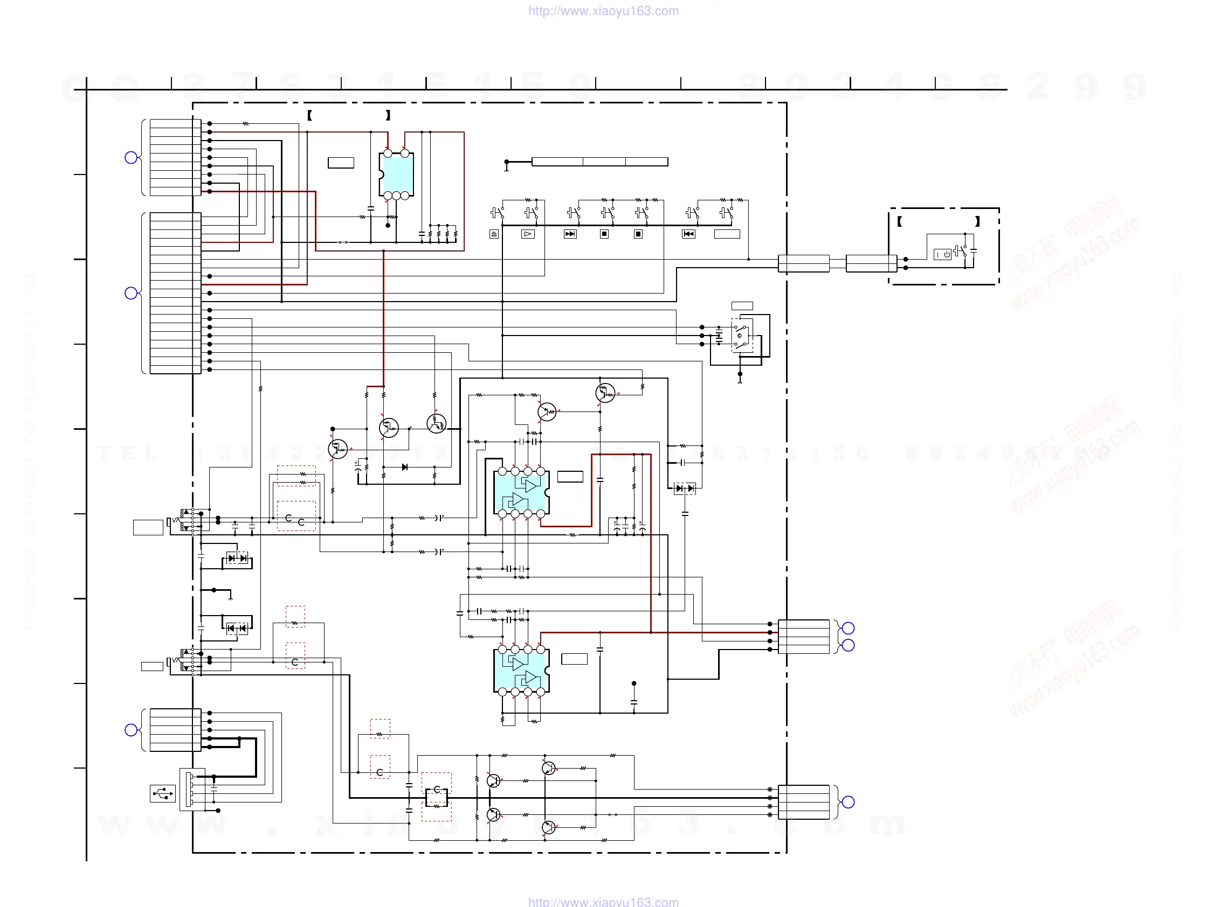Image resolution: width=1207 pixels, height=907 pixels.
Task: Click the play triangle symbol box
Action: pyautogui.click(x=528, y=234)
